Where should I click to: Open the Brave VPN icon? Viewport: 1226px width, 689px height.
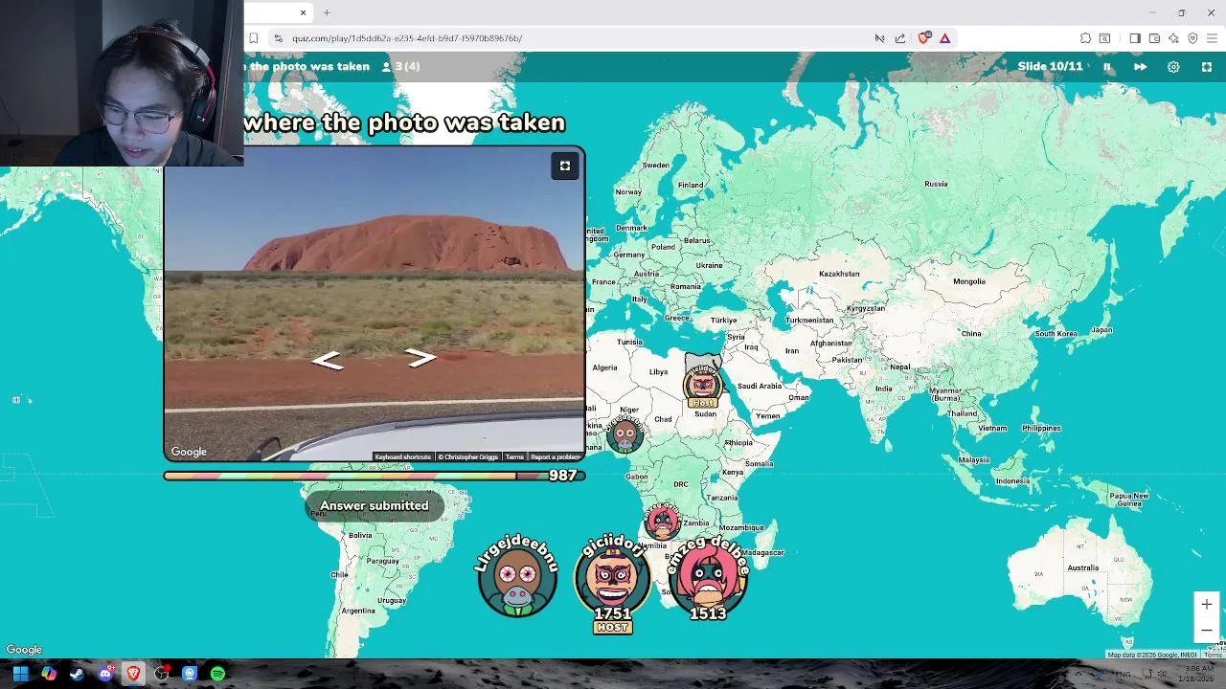1192,38
